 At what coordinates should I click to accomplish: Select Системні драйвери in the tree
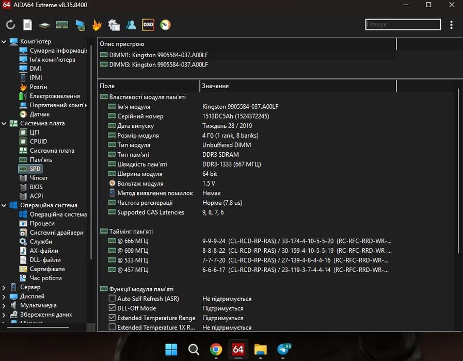[x=52, y=233]
